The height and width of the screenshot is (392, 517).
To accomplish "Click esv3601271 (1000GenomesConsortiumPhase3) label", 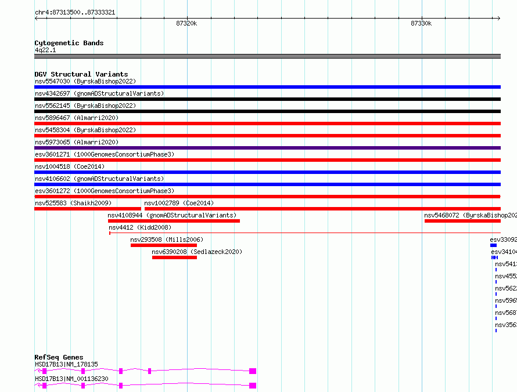I will point(105,154).
